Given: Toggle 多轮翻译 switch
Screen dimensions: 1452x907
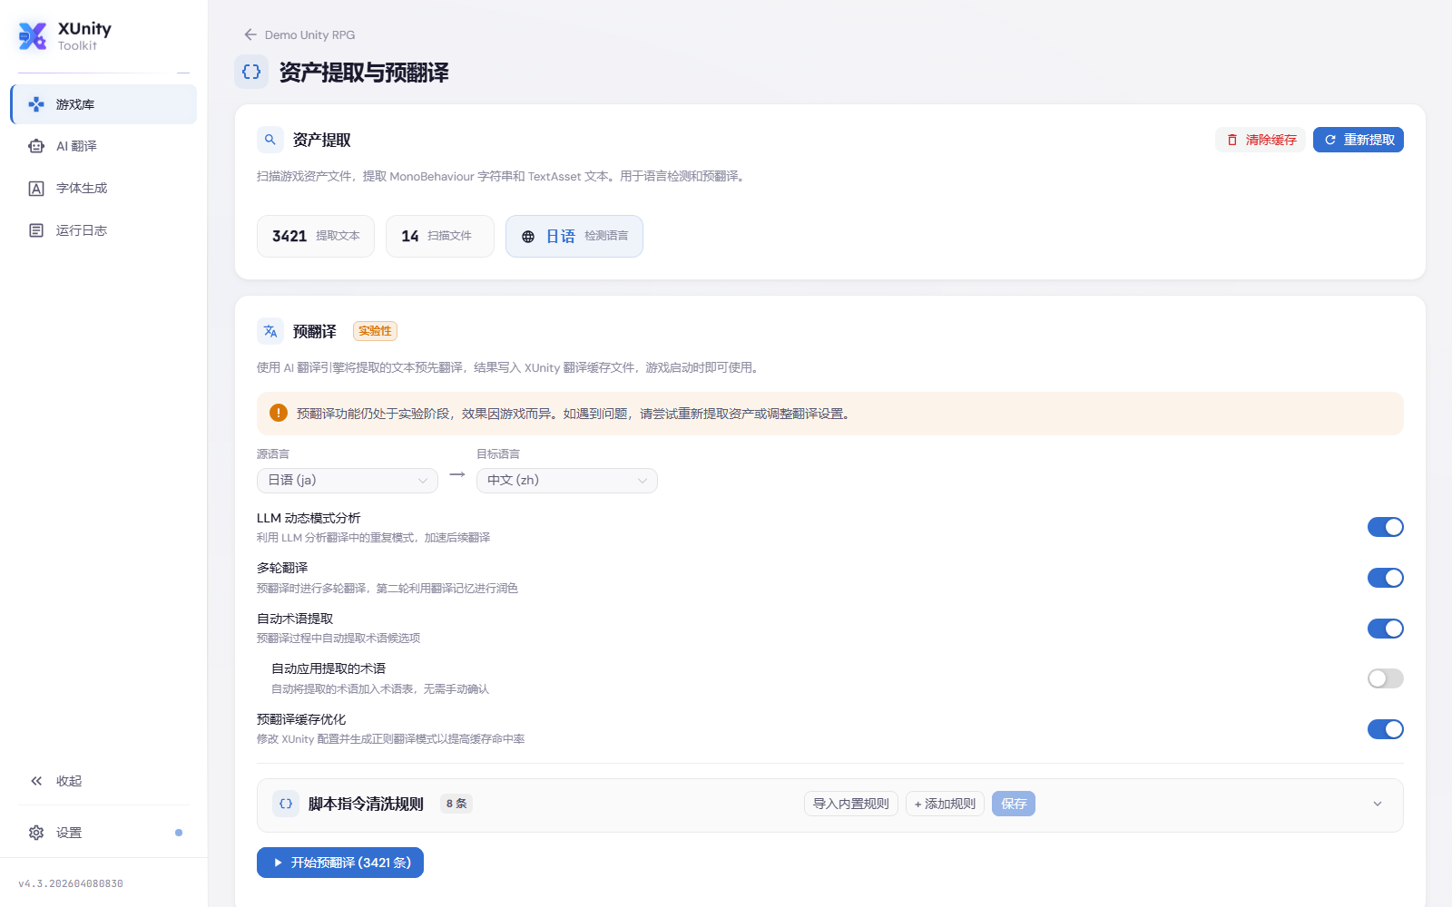Looking at the screenshot, I should click(1386, 578).
